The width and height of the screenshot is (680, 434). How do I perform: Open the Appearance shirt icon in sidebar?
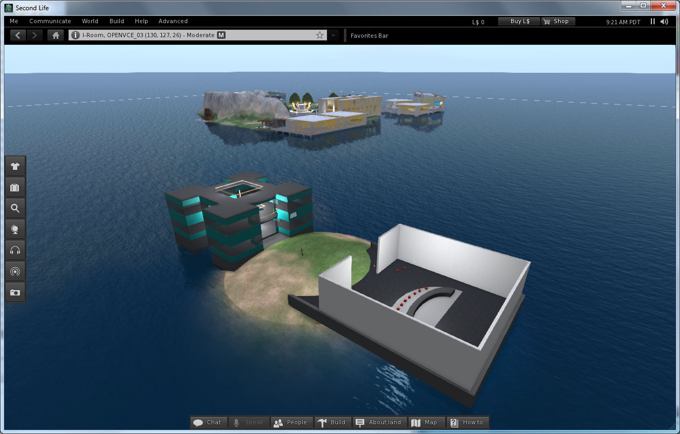point(15,167)
